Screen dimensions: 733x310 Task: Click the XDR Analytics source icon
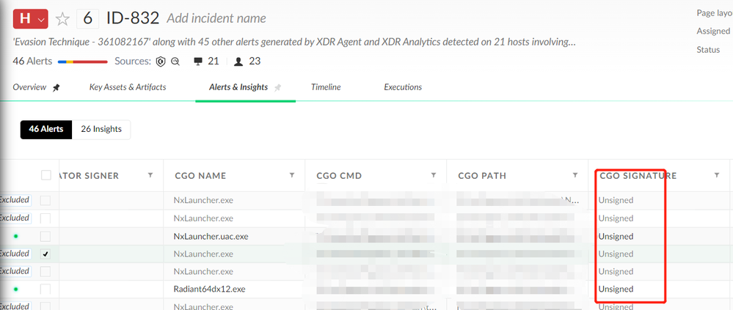[x=175, y=62]
